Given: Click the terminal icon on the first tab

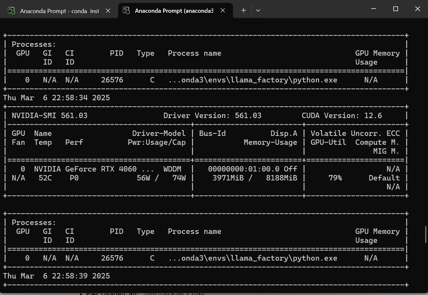Looking at the screenshot, I should 11,11.
